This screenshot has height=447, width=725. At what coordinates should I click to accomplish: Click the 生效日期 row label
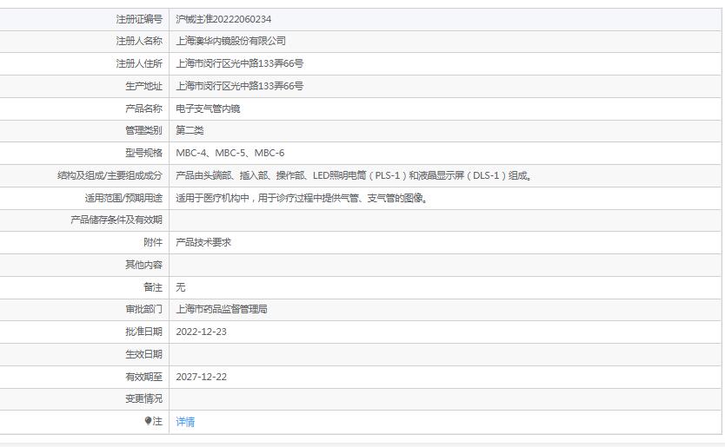(143, 354)
